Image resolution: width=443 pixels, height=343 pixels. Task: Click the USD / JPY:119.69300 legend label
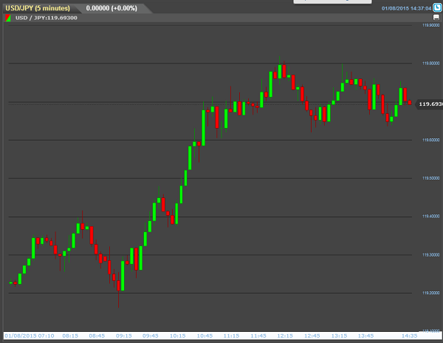[47, 18]
